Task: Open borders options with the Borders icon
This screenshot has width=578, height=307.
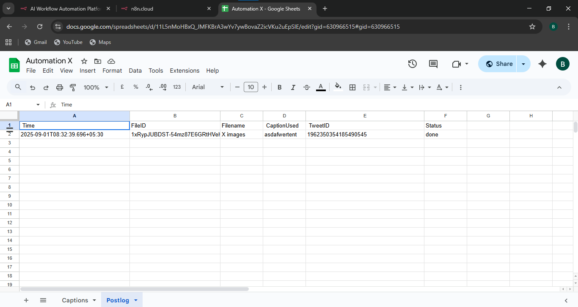Action: (352, 87)
